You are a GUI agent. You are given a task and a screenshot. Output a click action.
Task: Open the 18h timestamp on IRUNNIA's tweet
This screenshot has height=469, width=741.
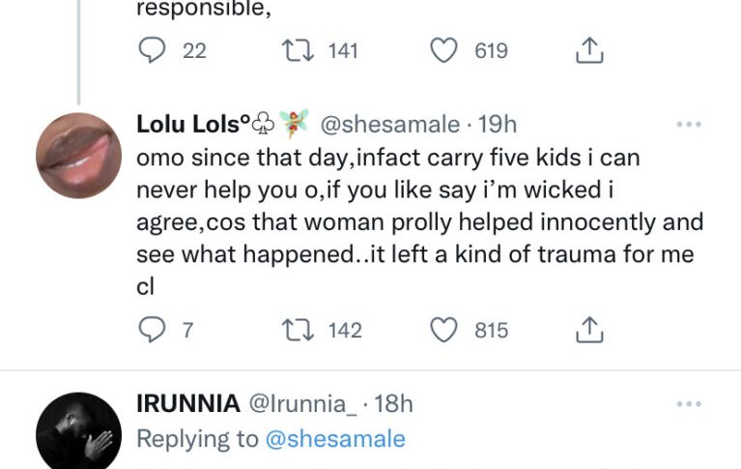click(x=393, y=404)
